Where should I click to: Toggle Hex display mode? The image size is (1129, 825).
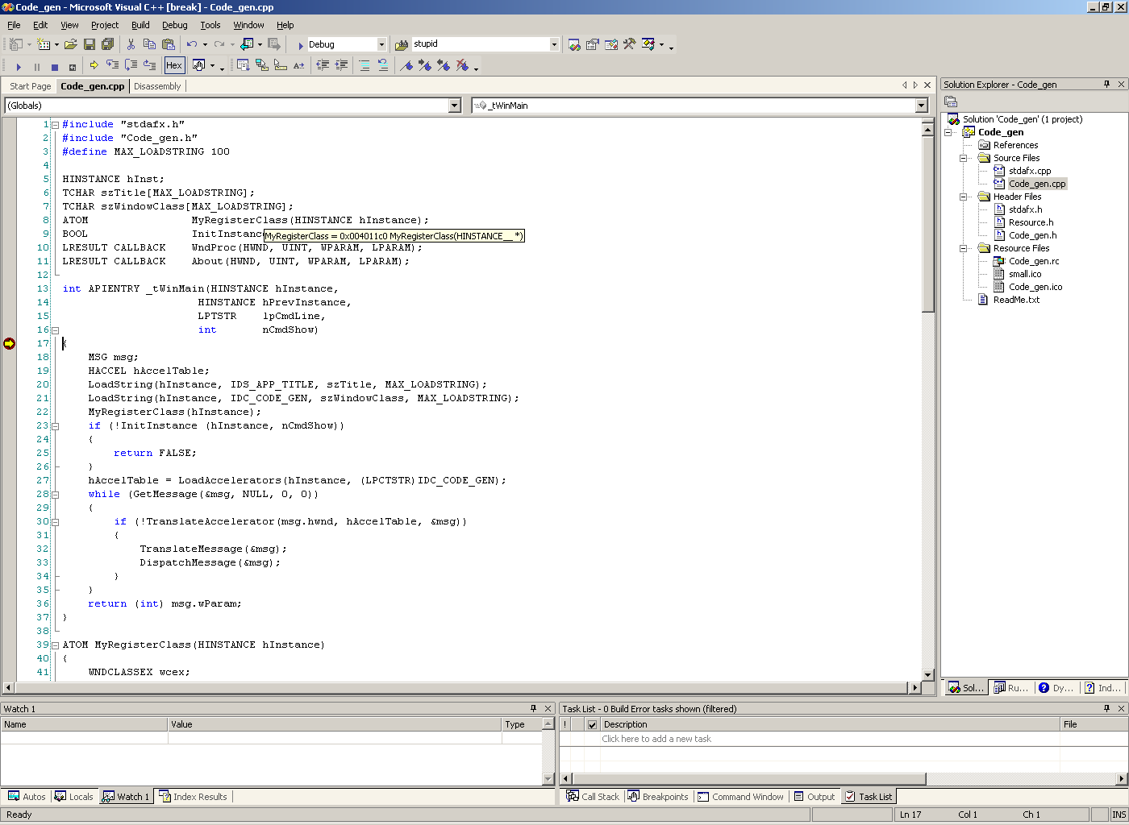coord(174,65)
